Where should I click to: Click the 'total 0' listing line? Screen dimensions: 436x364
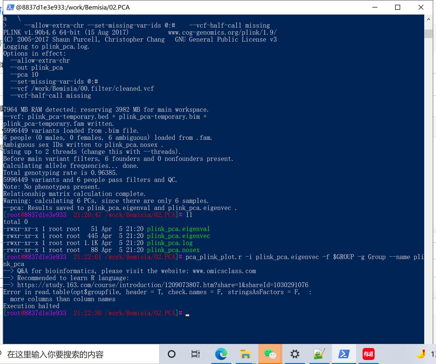pos(16,222)
